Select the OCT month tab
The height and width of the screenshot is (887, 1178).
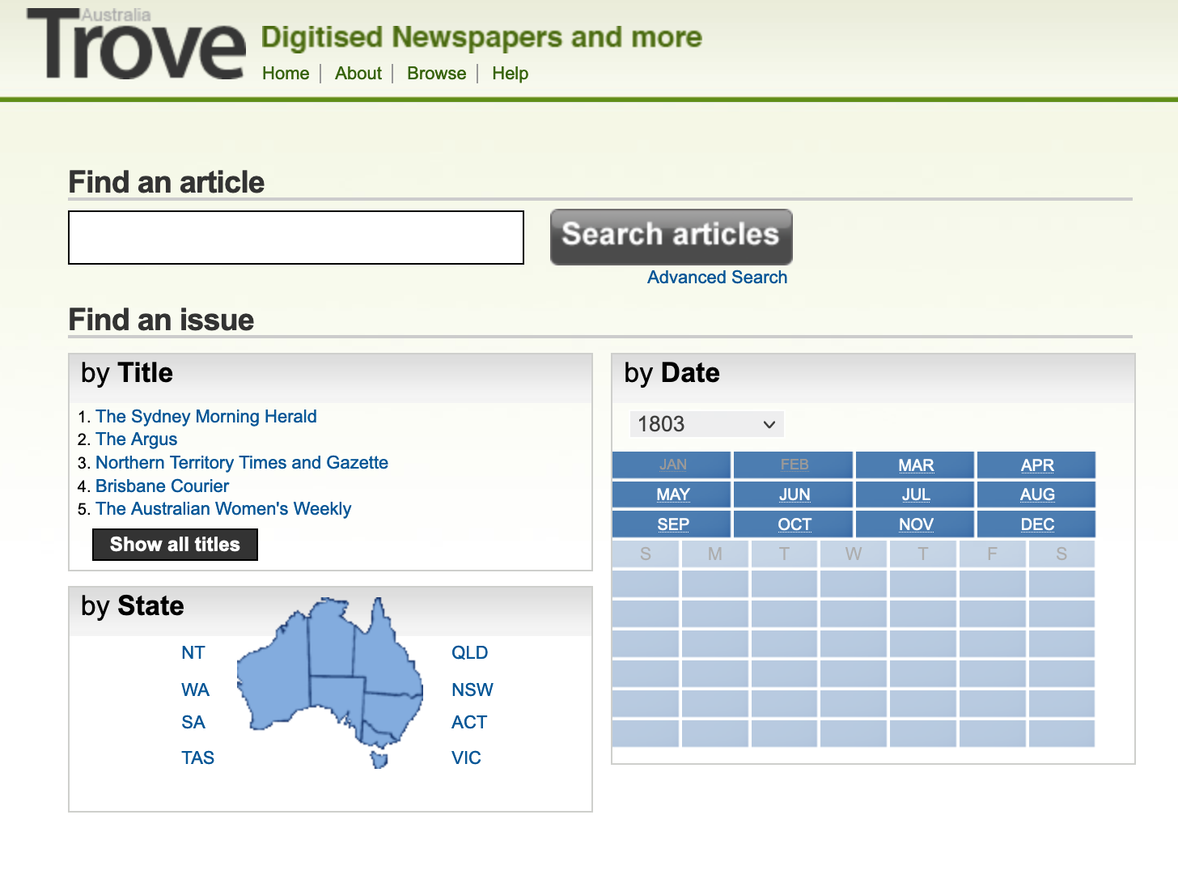(794, 524)
